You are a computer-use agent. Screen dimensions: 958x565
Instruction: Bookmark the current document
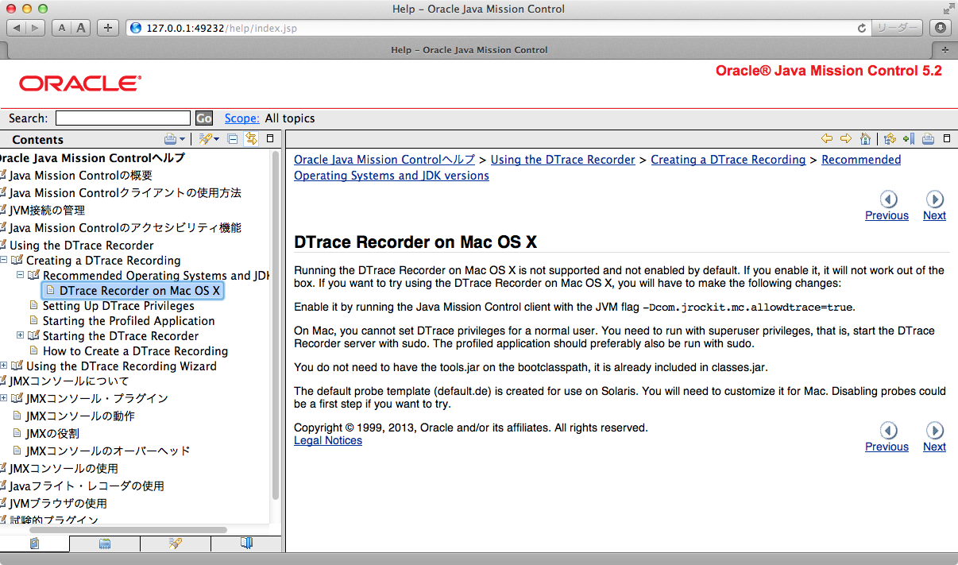(909, 139)
